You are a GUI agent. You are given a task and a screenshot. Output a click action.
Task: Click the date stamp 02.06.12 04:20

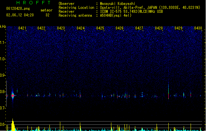[x=20, y=15]
